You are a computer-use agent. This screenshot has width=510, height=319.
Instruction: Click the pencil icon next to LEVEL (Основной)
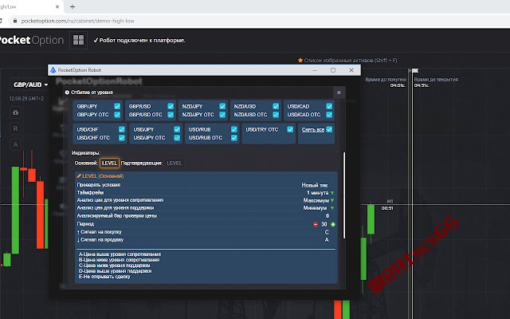click(79, 175)
